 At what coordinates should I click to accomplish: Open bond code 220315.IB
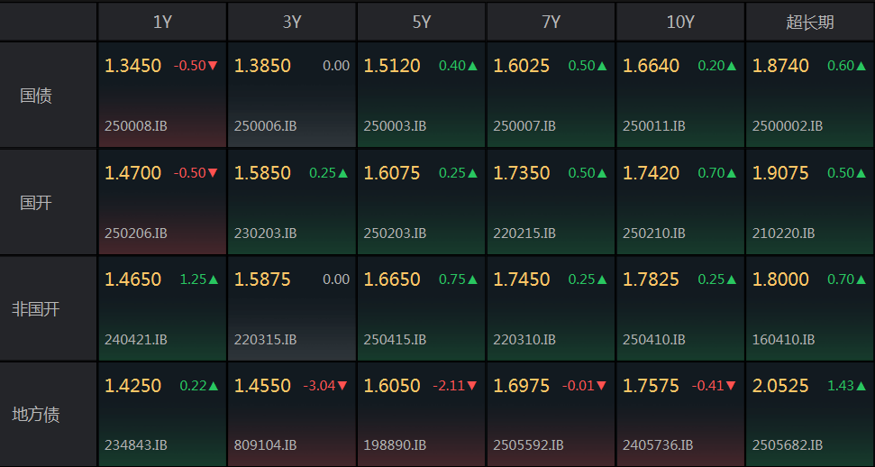[x=265, y=340]
